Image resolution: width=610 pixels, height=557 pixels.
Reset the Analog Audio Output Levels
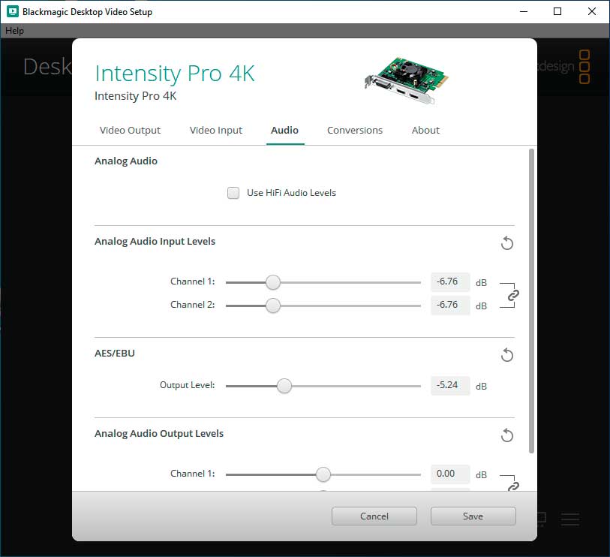click(507, 435)
